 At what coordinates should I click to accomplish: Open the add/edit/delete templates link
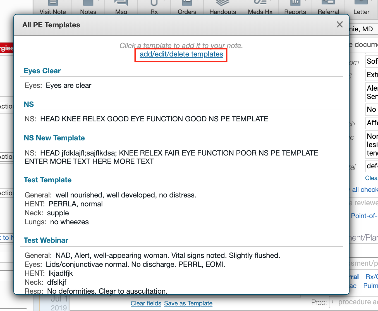click(181, 54)
